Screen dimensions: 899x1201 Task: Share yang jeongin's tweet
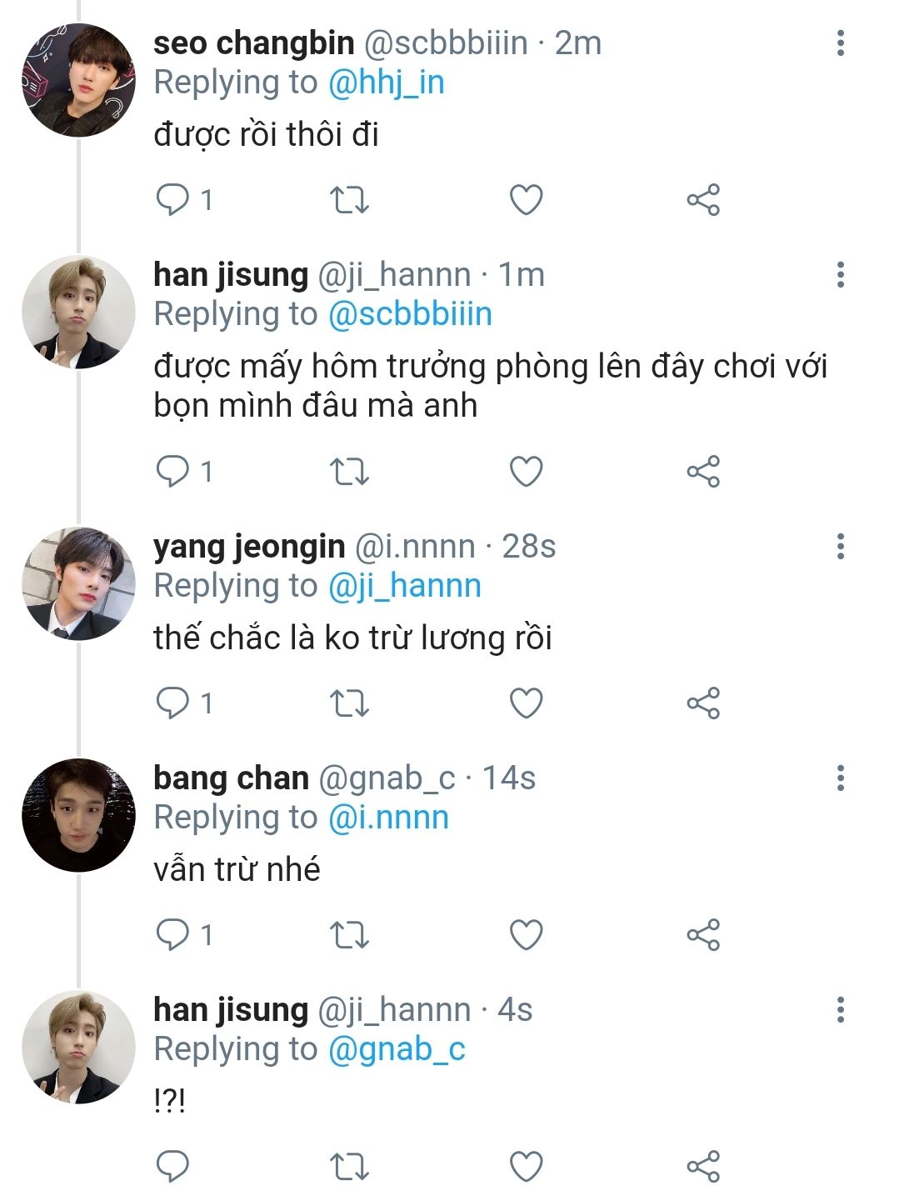click(702, 703)
